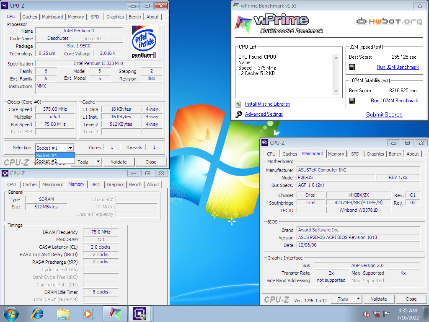The height and width of the screenshot is (322, 429).
Task: Click the Tools button in the Mainboard window
Action: tap(343, 299)
